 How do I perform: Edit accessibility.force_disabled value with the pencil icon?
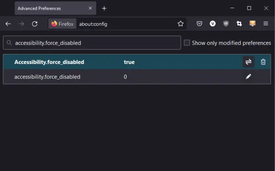click(x=248, y=77)
